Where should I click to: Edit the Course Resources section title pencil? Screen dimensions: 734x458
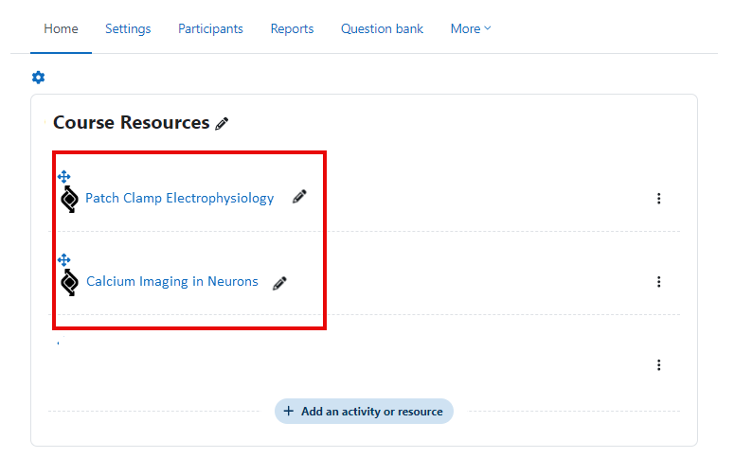point(222,124)
